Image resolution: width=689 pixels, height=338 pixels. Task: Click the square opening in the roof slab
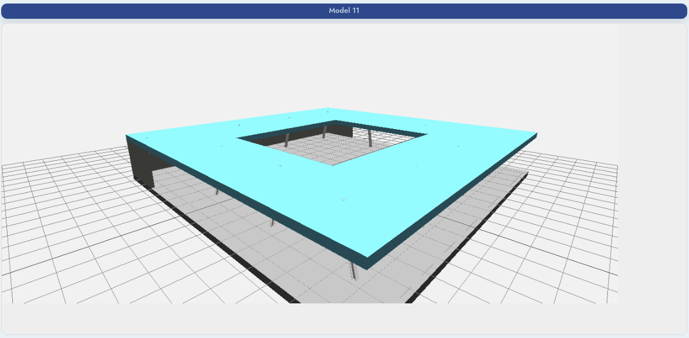pos(332,143)
